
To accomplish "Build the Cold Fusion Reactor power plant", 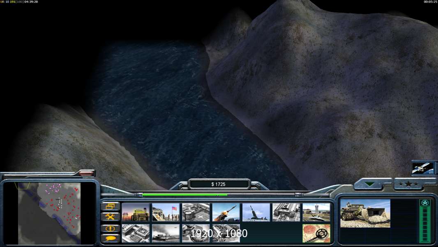I will [136, 212].
